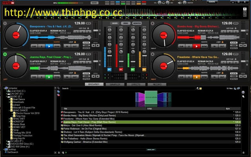Image resolution: width=251 pixels, height=157 pixels.
Task: Trigger hot cue 3 on deck 1
Action: 89,32
